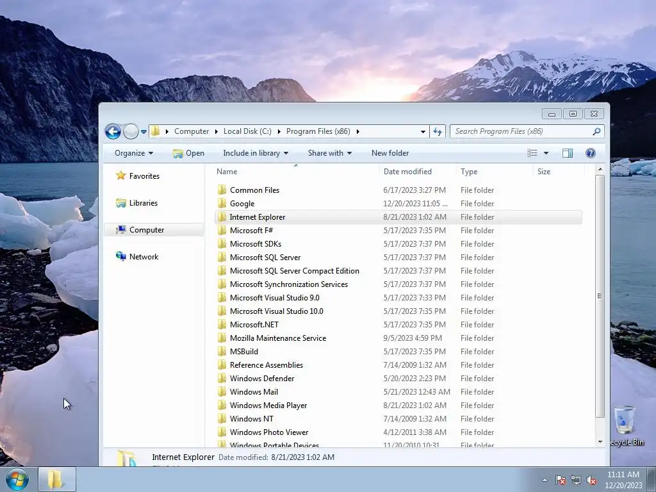
Task: Select the Google folder icon
Action: [222, 203]
